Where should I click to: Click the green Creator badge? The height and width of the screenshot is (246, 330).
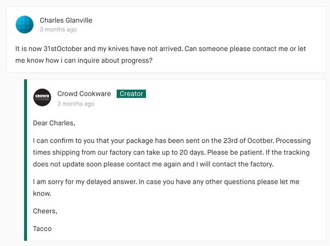coord(131,94)
